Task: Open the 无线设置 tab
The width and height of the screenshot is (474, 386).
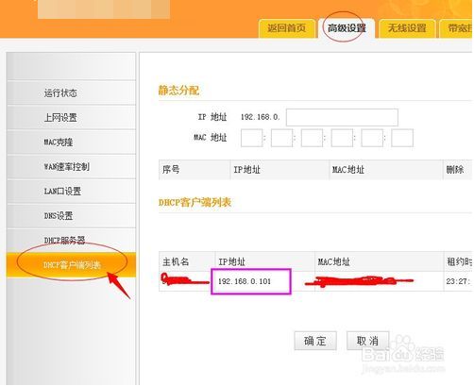Action: (x=407, y=28)
